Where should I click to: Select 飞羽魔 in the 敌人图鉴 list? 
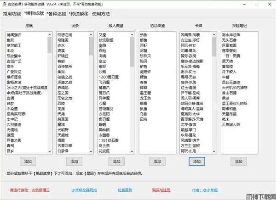[104, 82]
